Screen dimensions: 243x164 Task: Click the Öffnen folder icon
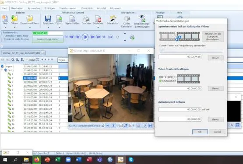click(x=14, y=18)
